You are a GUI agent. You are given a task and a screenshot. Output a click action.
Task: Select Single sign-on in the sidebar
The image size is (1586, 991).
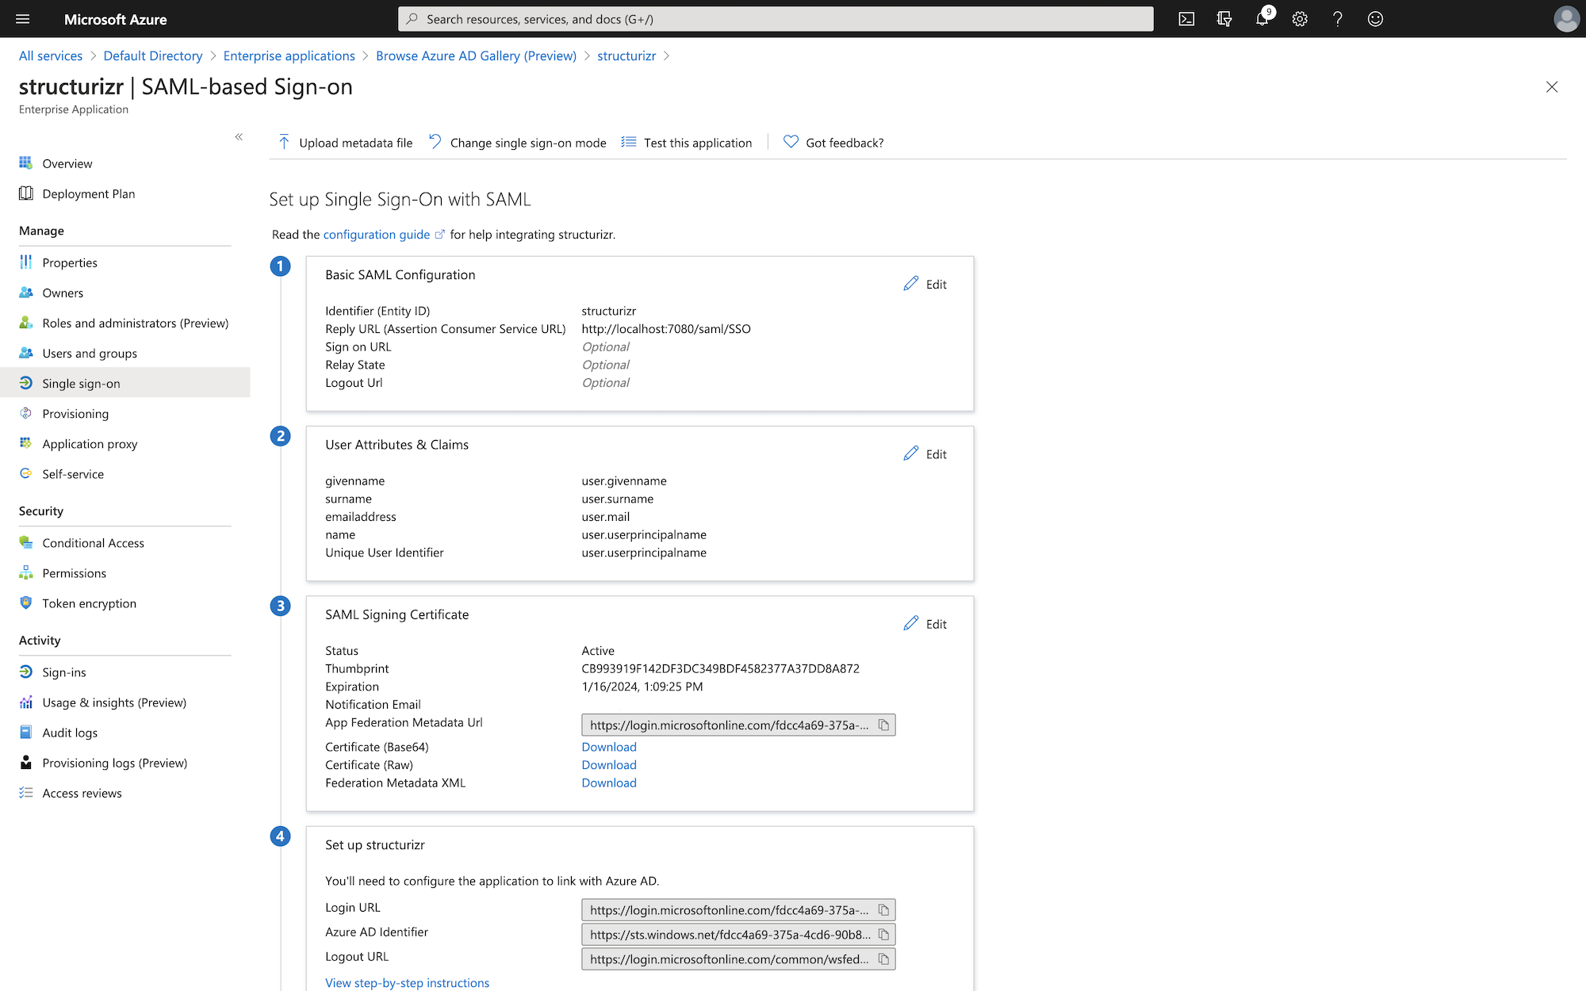click(125, 383)
